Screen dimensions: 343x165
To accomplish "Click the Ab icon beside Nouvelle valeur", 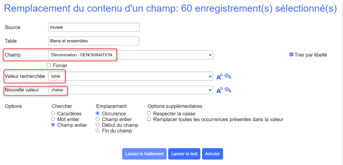I will click(x=219, y=90).
